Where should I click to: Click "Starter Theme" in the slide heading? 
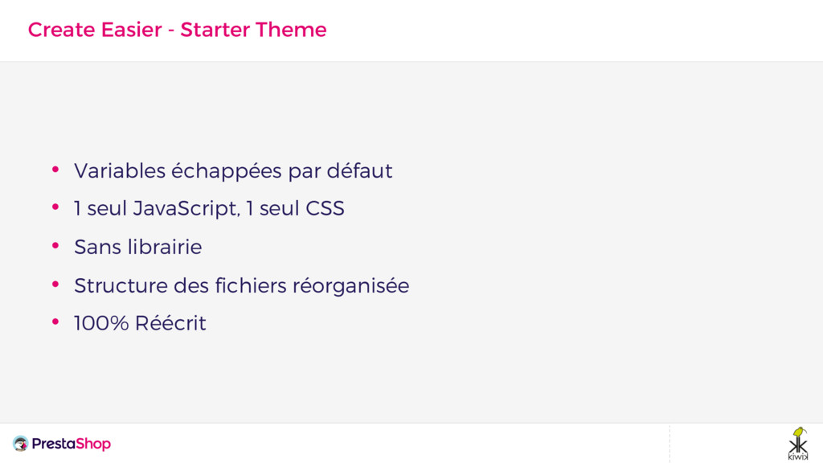click(253, 30)
